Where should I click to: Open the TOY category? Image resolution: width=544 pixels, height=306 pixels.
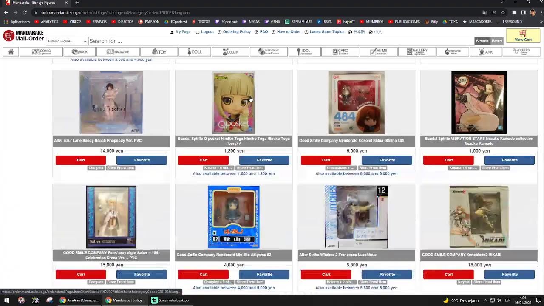tap(159, 52)
